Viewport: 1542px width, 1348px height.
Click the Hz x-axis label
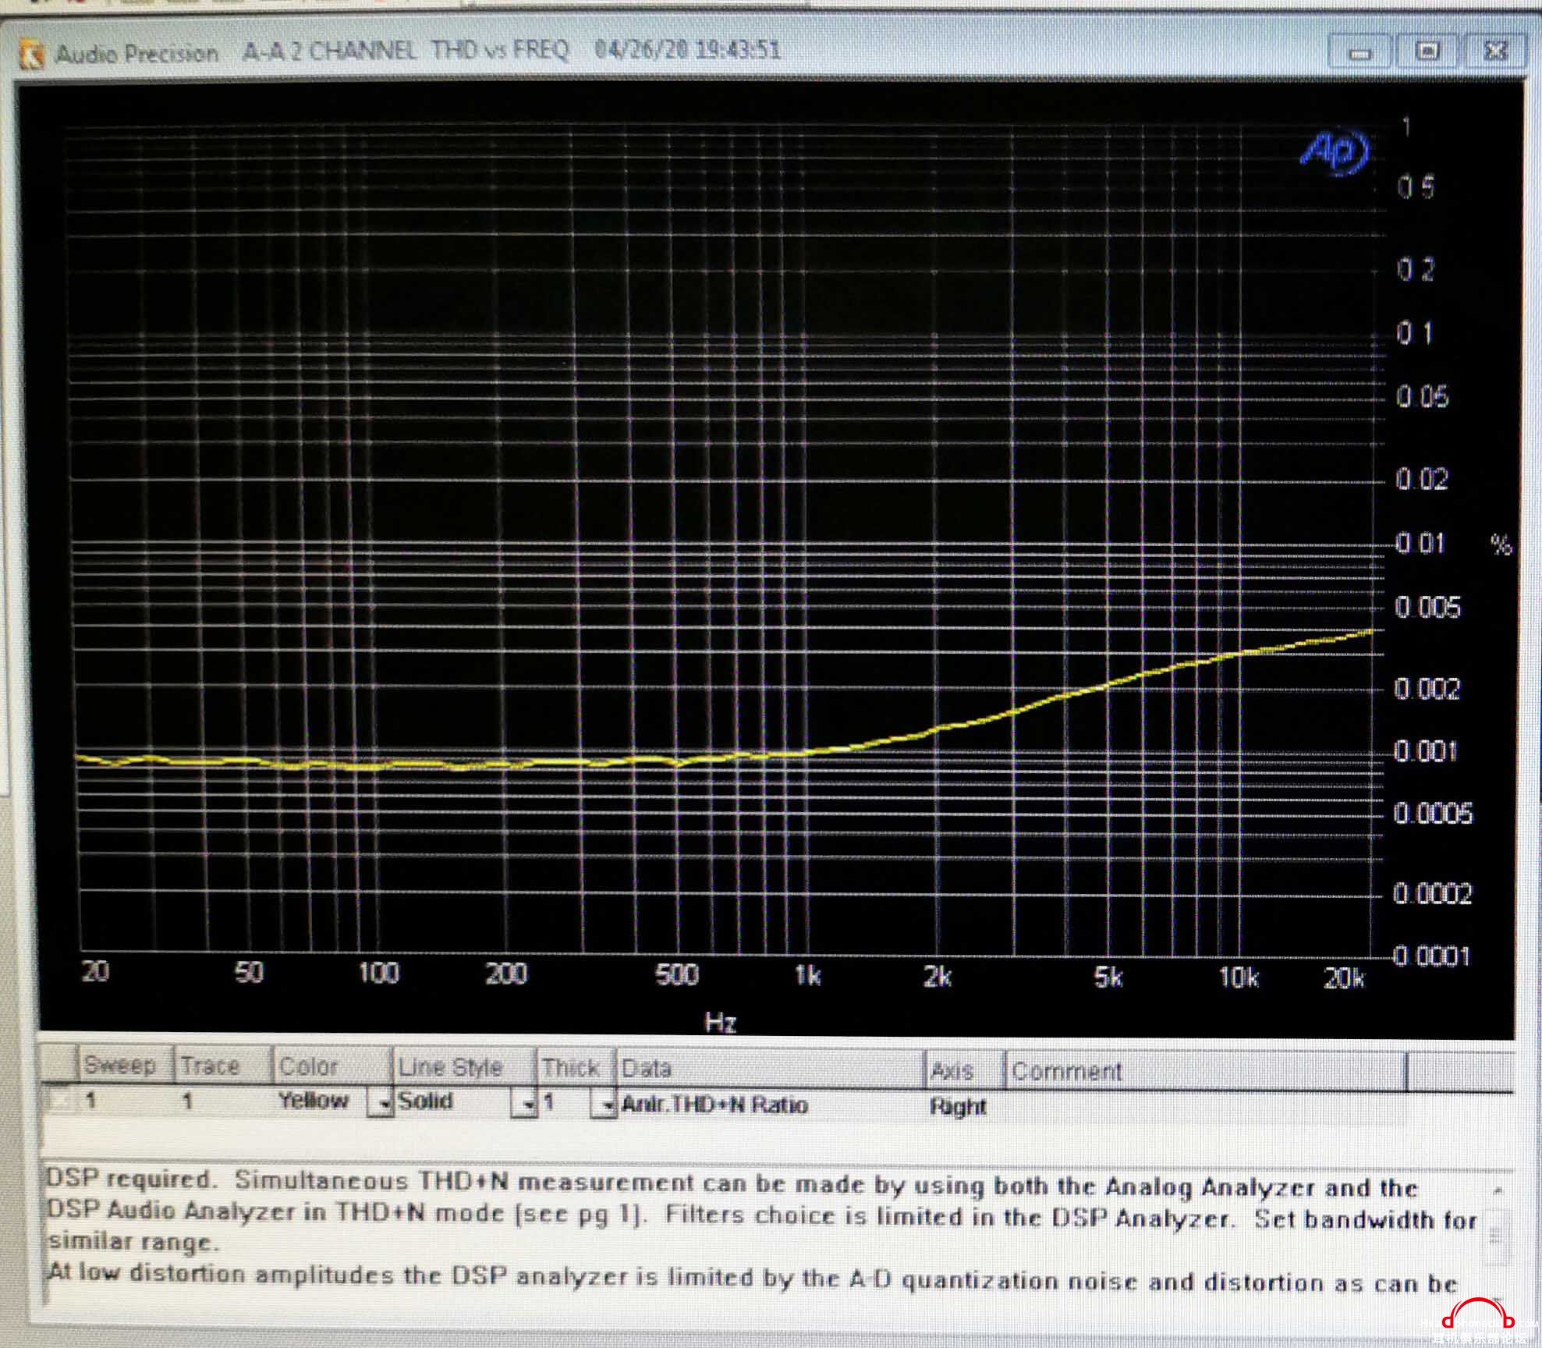click(720, 1022)
